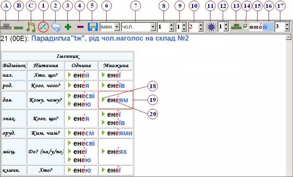Click green triangle beside instrumental plural енеями
This screenshot has height=177, width=293.
[103, 133]
